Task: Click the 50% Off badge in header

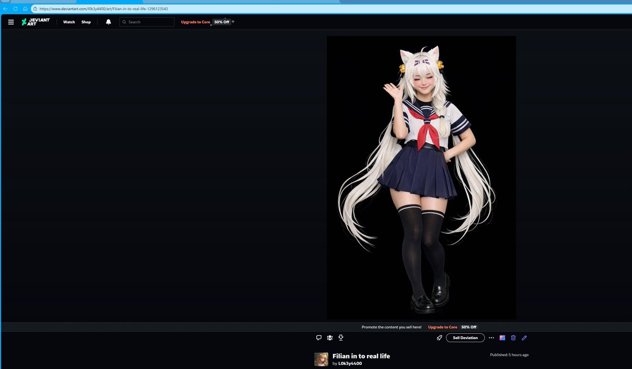Action: (x=222, y=22)
